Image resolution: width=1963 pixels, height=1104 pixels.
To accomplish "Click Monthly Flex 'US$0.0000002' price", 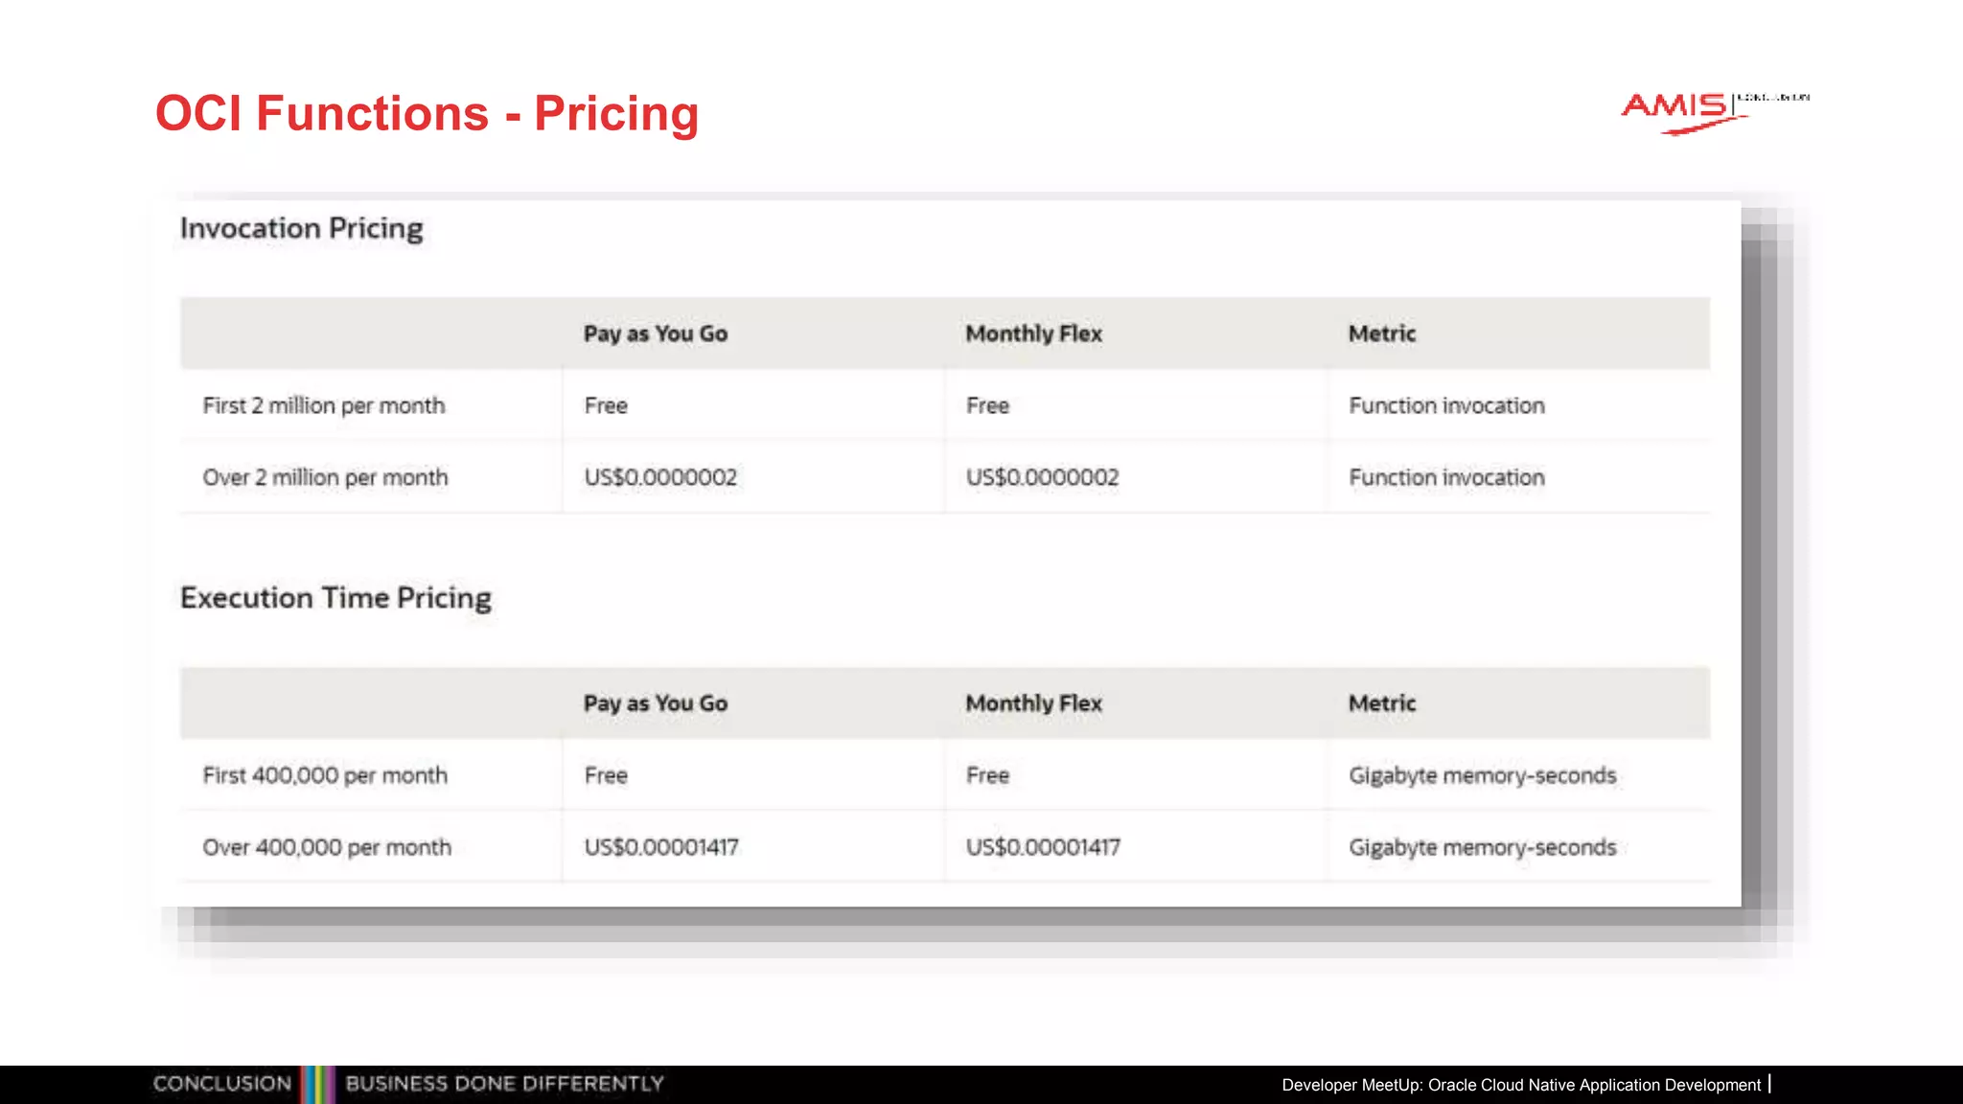I will pos(1042,477).
